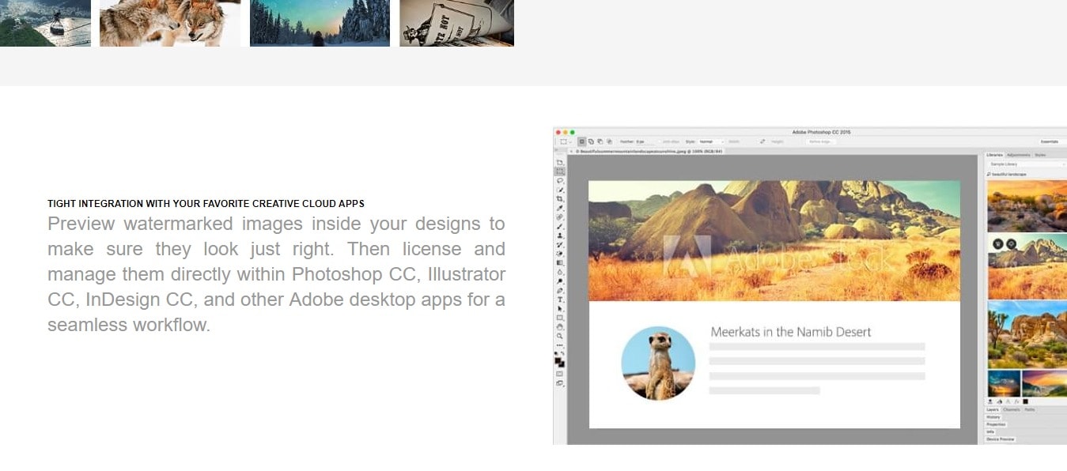Viewport: 1067px width, 471px height.
Task: Select the Rectangle shape tool
Action: [560, 318]
